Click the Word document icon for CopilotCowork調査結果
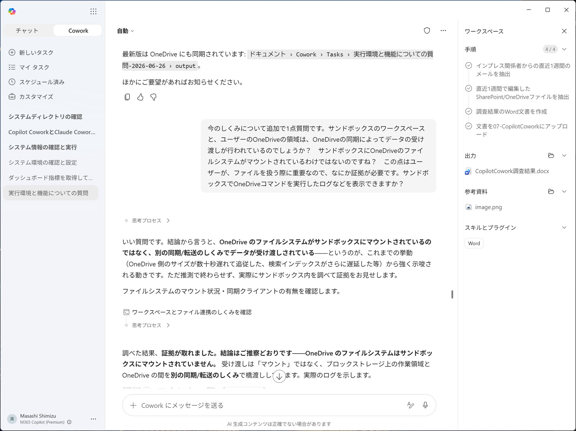This screenshot has width=576, height=431. click(x=468, y=171)
